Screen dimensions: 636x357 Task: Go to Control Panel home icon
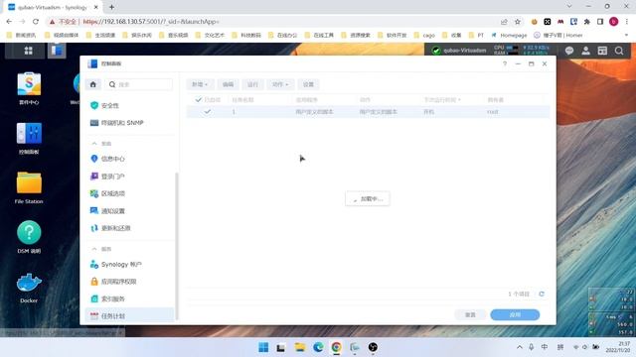(92, 84)
